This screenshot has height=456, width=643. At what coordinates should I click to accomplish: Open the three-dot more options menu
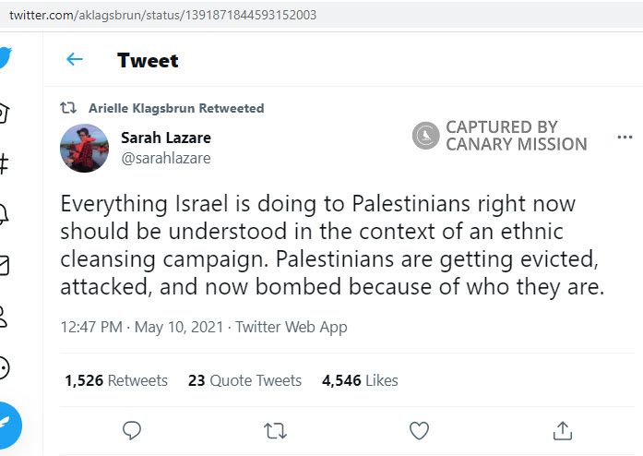(x=626, y=138)
